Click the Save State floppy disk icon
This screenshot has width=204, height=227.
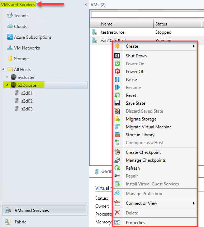pos(117,103)
